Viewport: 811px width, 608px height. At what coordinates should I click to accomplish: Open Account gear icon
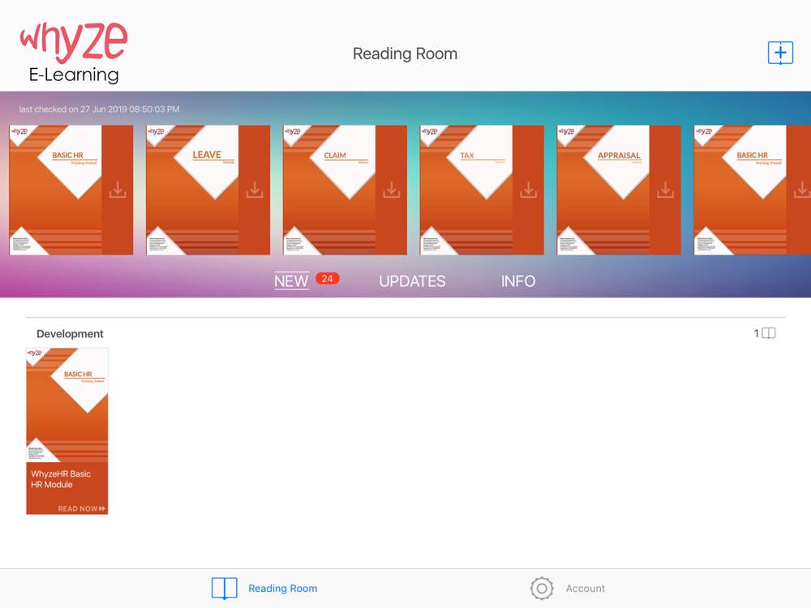[x=542, y=589]
